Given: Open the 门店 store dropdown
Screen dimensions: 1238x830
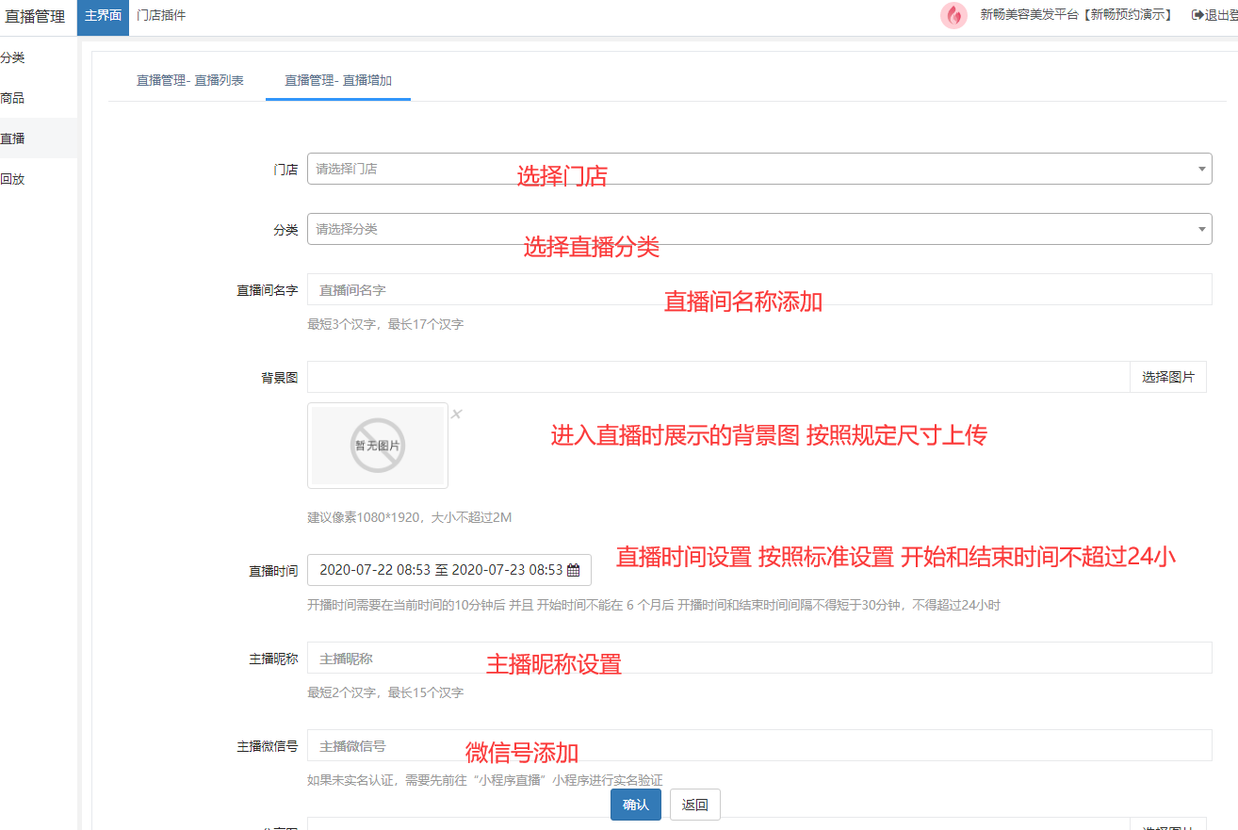Looking at the screenshot, I should [759, 169].
